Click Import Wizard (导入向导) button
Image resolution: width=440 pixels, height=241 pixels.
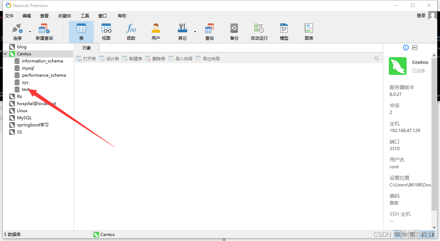[180, 59]
